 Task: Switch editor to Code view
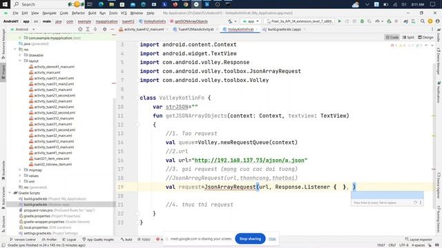(x=392, y=37)
